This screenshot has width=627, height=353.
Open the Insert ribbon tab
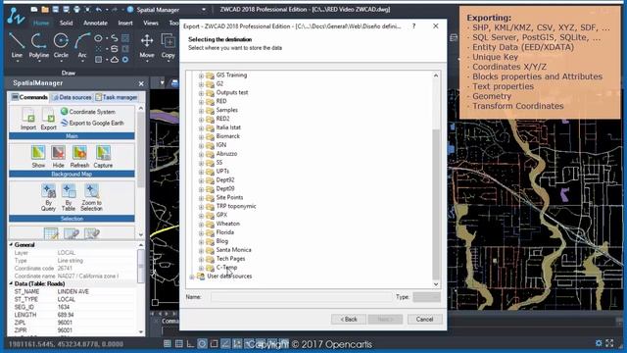[125, 23]
